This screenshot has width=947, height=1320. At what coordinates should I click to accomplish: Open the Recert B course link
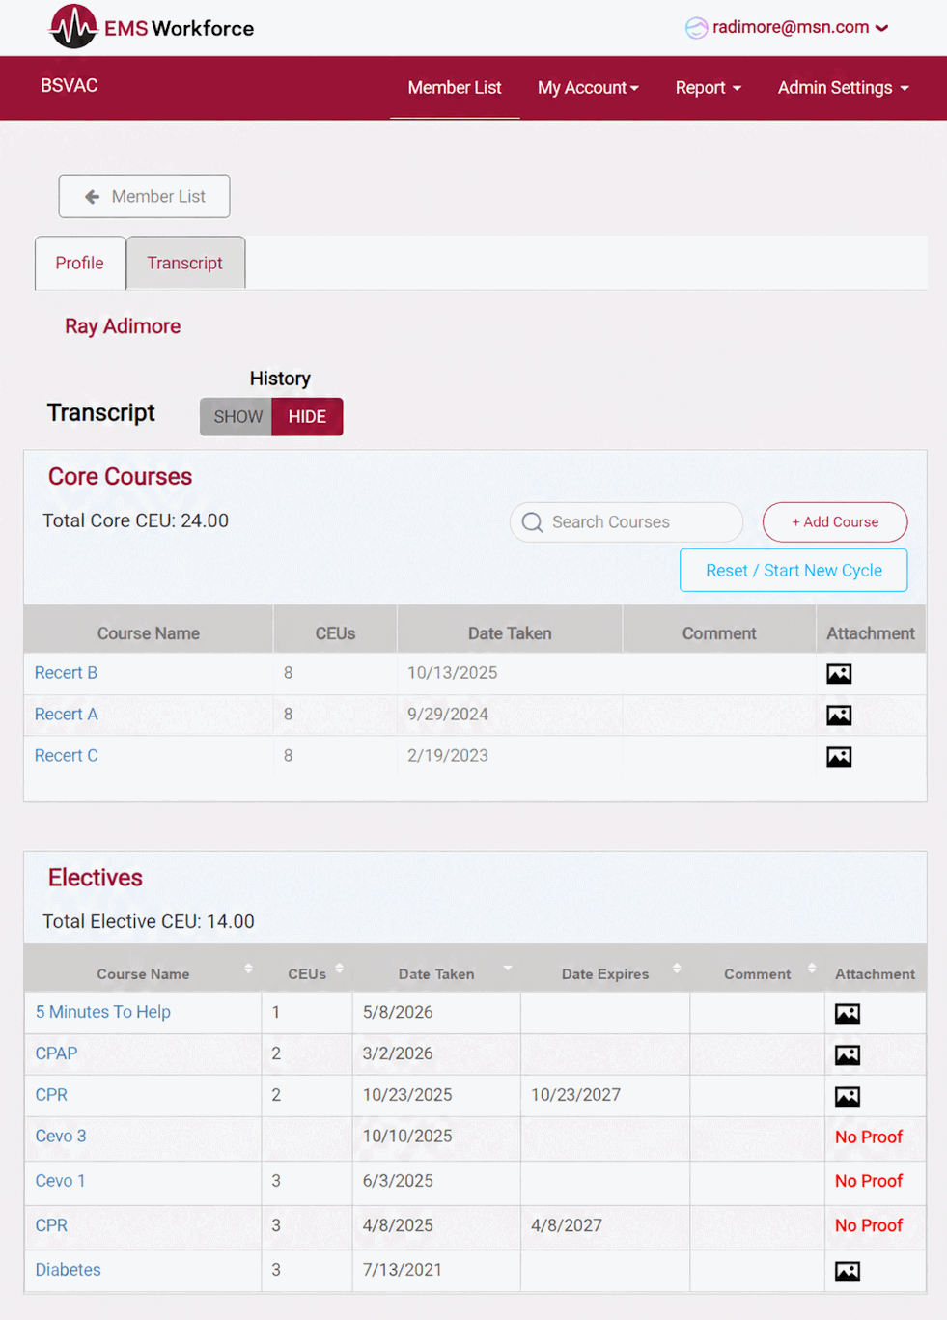pyautogui.click(x=66, y=673)
